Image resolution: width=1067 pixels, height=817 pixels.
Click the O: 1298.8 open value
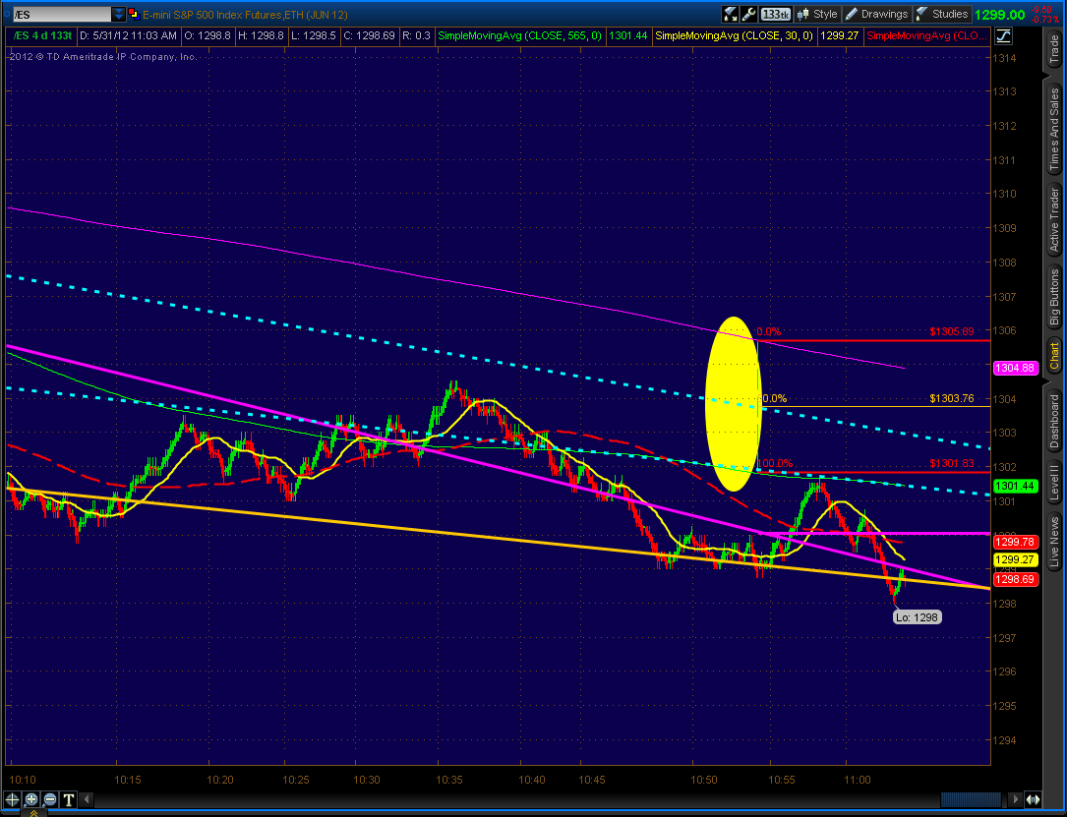coord(207,35)
